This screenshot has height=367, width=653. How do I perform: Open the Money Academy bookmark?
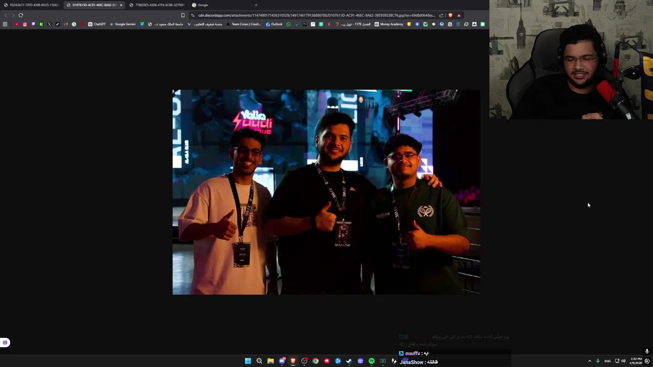(389, 24)
